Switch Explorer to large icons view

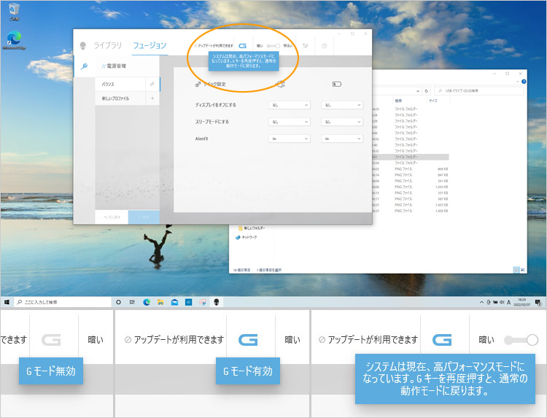pyautogui.click(x=523, y=270)
